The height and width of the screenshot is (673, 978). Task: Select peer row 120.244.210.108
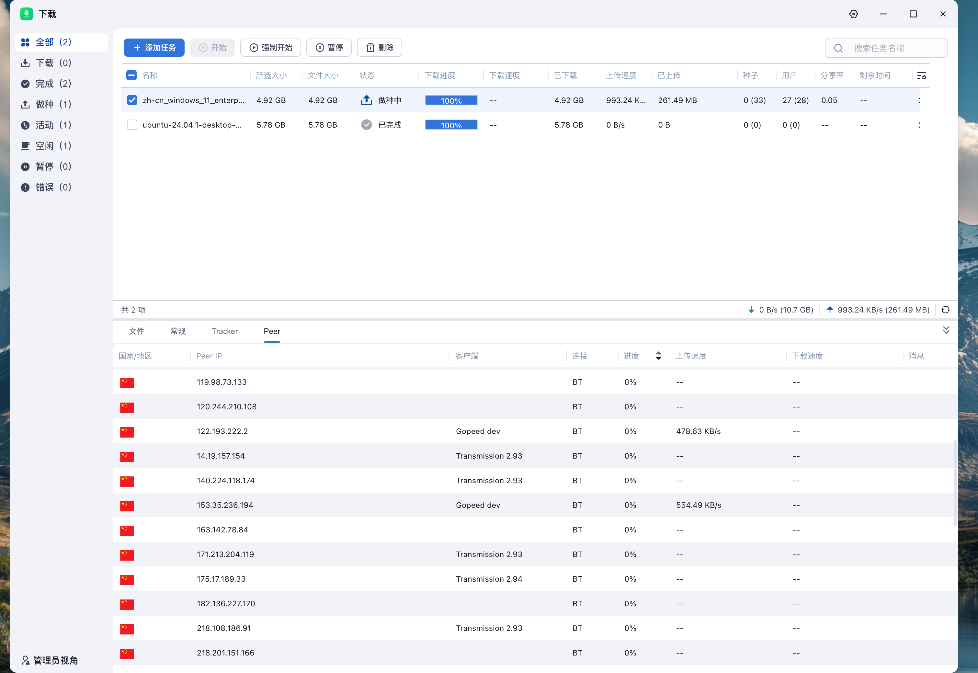point(535,406)
